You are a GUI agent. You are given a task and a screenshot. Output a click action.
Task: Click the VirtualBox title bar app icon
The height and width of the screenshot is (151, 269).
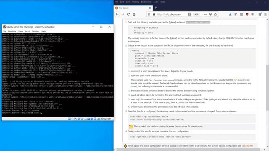tap(4, 27)
